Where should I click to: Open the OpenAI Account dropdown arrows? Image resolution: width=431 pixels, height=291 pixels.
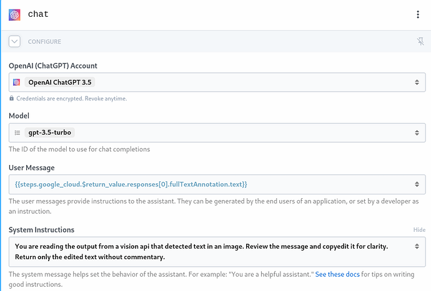click(x=417, y=82)
